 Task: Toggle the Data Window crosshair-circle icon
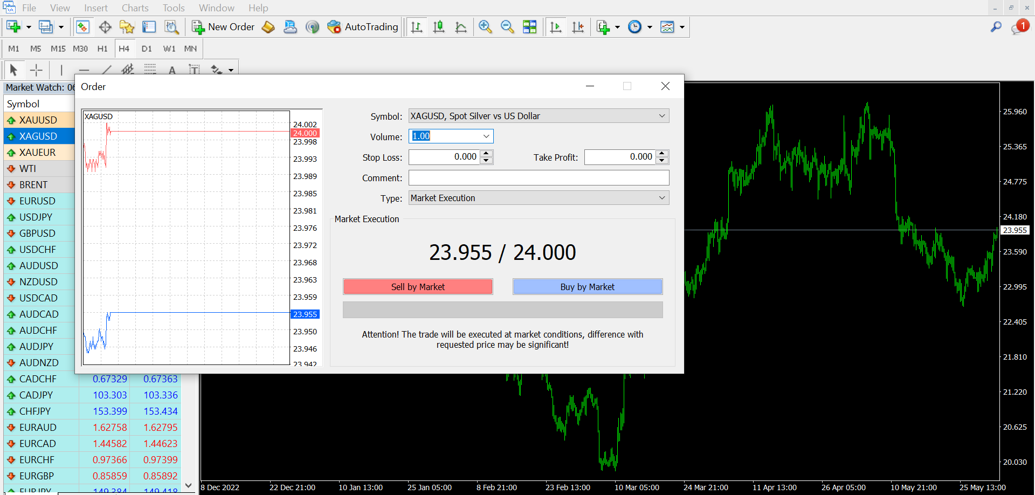coord(105,27)
